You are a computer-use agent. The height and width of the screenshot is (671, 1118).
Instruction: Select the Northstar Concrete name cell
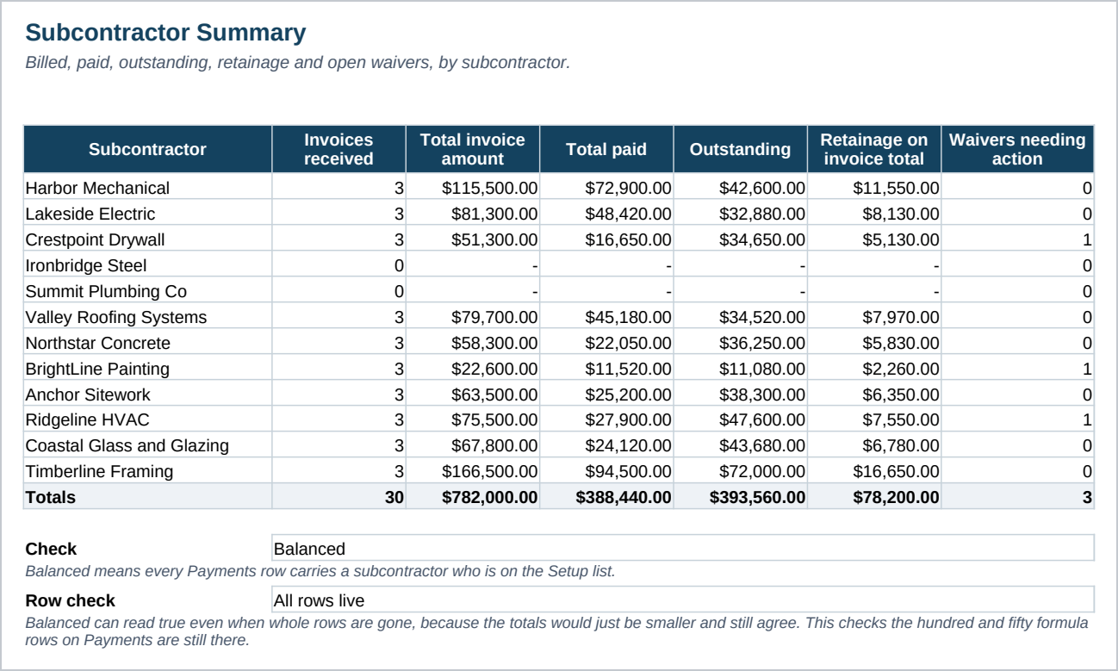point(147,343)
